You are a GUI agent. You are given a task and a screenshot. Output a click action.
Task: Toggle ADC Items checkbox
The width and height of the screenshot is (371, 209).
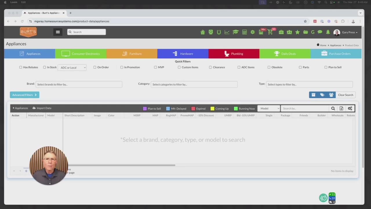[239, 67]
